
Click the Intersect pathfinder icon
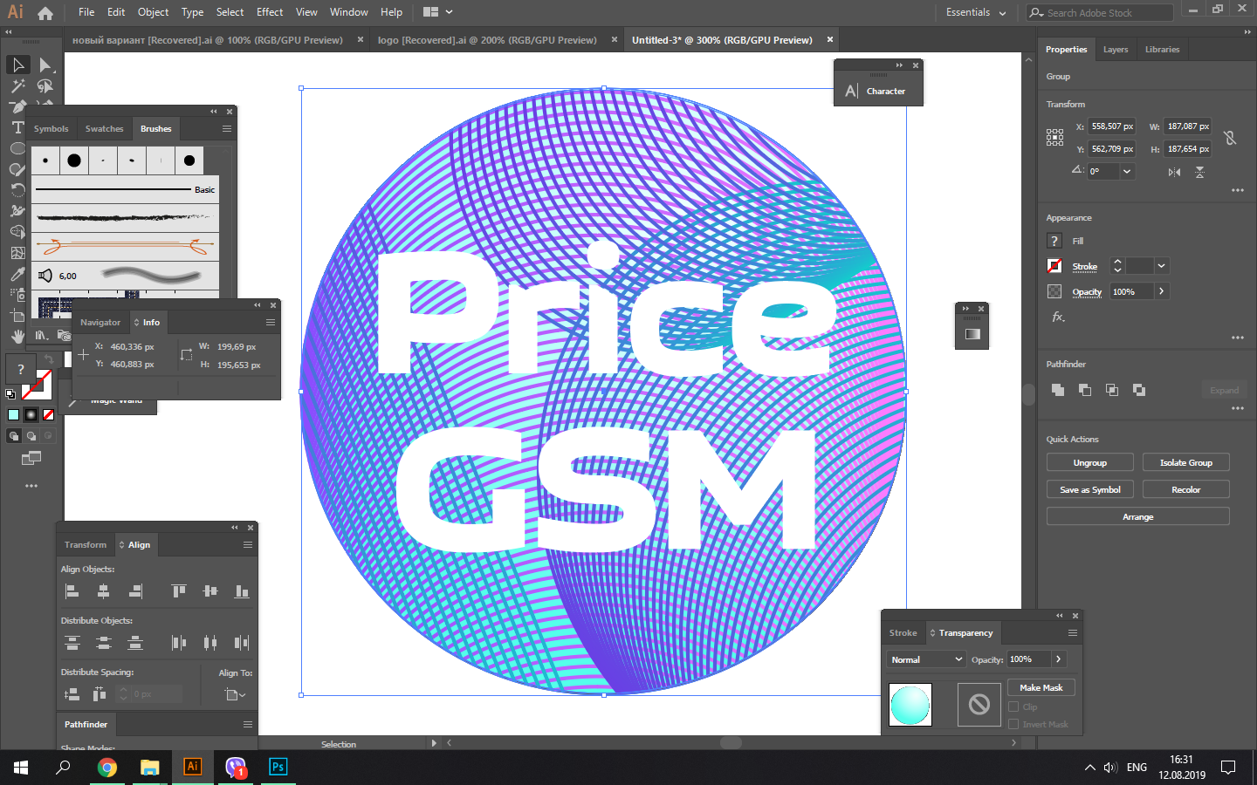point(1112,390)
